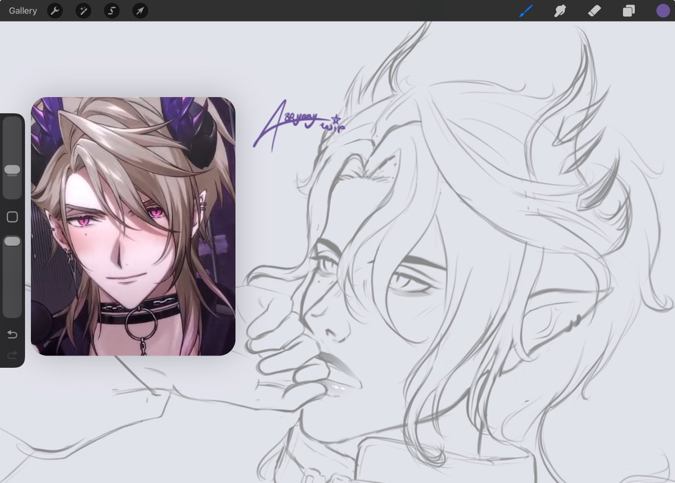Open the Layers panel

click(628, 11)
